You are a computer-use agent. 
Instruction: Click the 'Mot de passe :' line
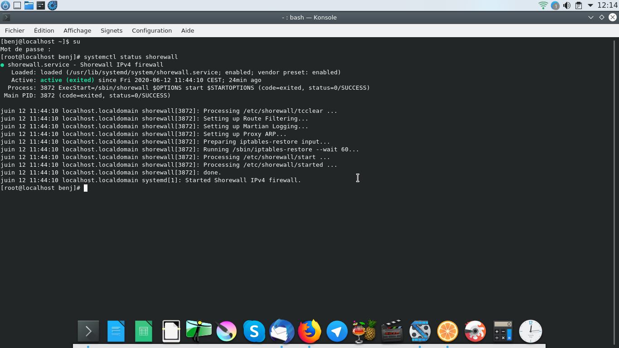tap(26, 49)
